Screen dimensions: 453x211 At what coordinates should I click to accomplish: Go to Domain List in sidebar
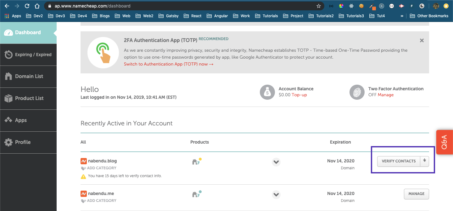pyautogui.click(x=28, y=76)
